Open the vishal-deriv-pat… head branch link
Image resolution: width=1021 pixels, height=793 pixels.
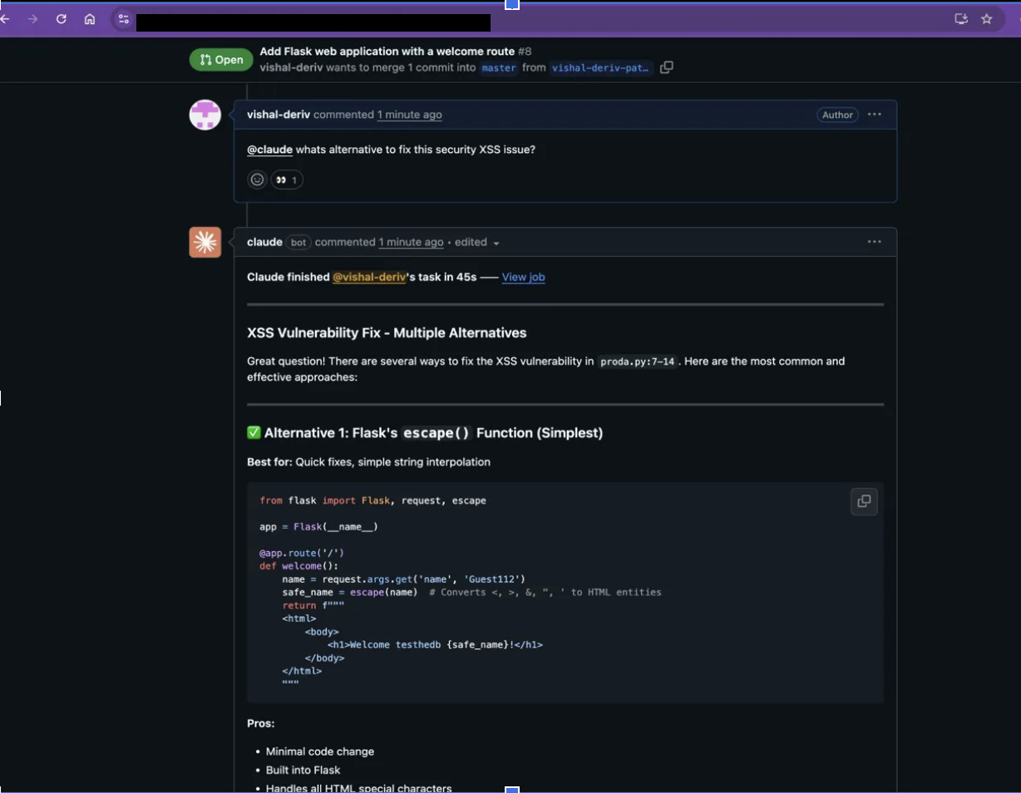(x=601, y=68)
